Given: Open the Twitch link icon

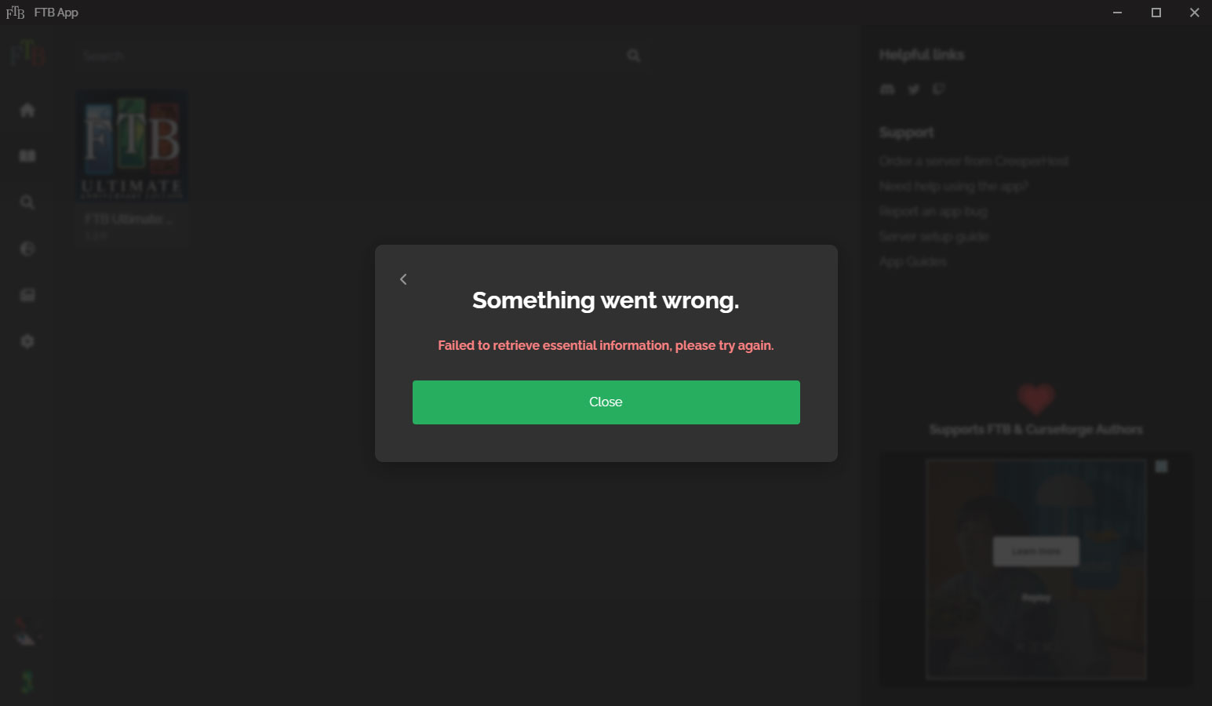Looking at the screenshot, I should (939, 89).
